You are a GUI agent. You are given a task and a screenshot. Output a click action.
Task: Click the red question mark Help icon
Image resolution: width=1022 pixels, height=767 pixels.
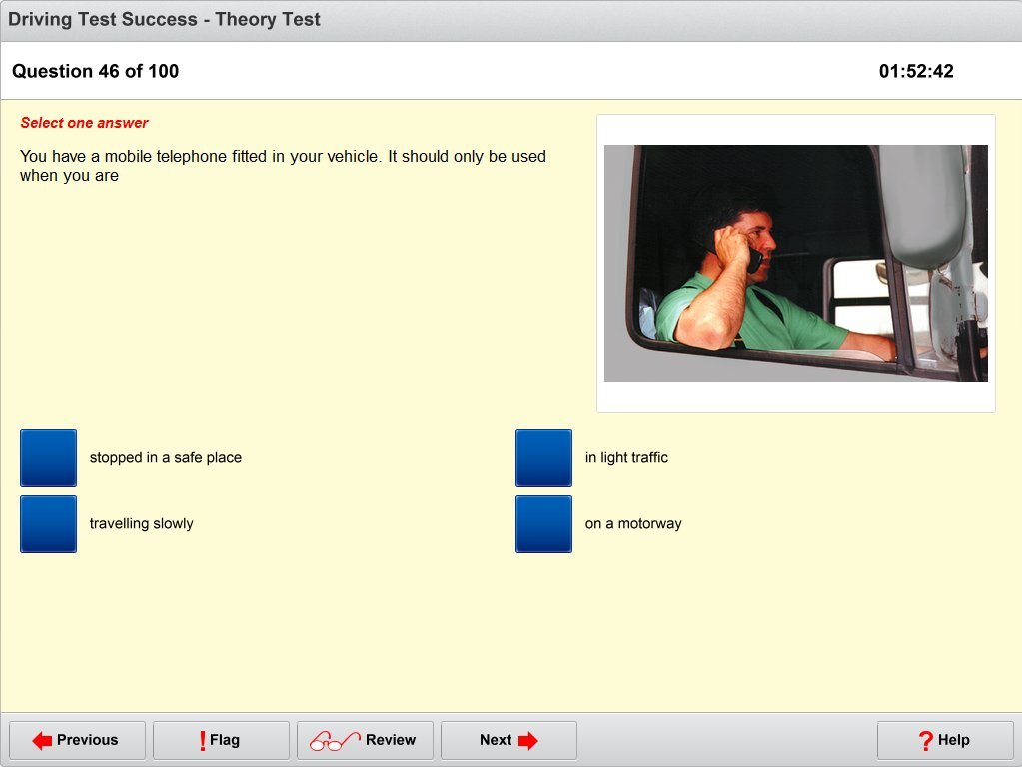click(x=925, y=740)
